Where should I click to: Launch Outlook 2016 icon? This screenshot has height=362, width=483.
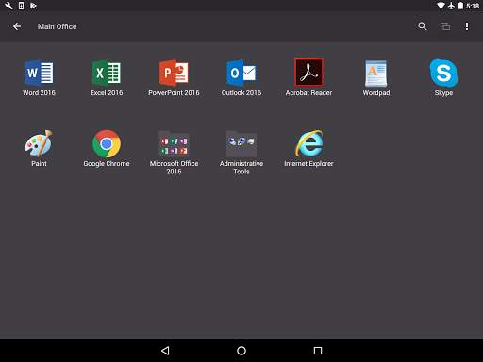coord(241,73)
